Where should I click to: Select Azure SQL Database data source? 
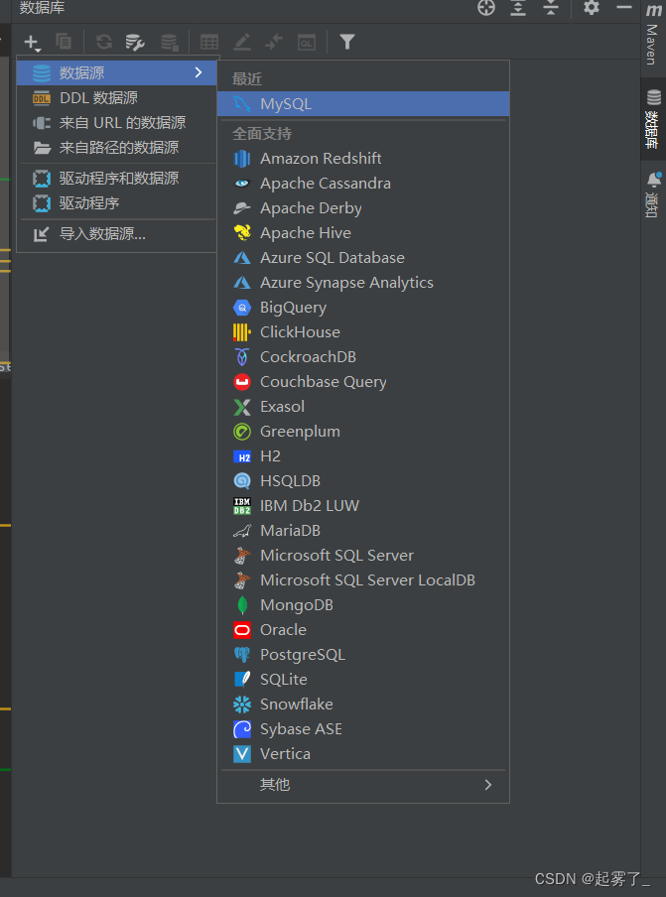pyautogui.click(x=363, y=258)
